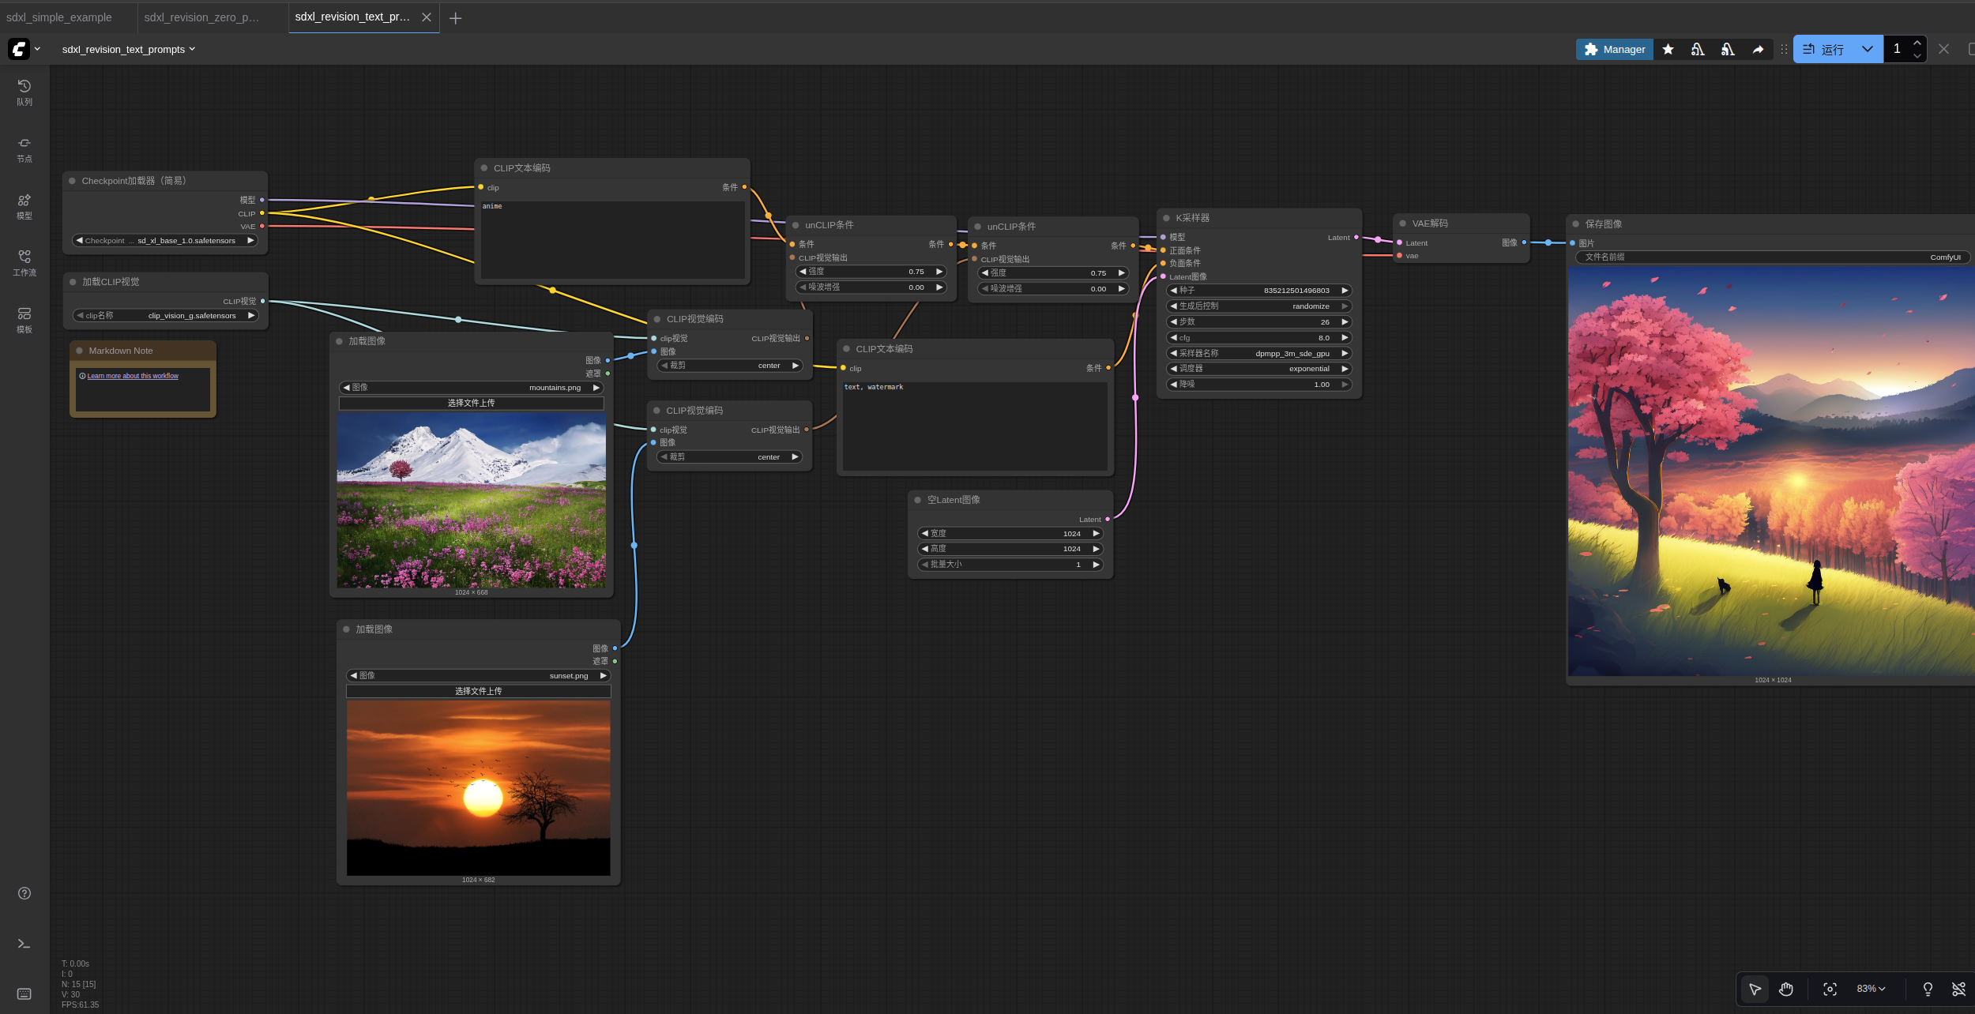
Task: Click the 文件名前缀 ComfyUI field
Action: pyautogui.click(x=1773, y=257)
